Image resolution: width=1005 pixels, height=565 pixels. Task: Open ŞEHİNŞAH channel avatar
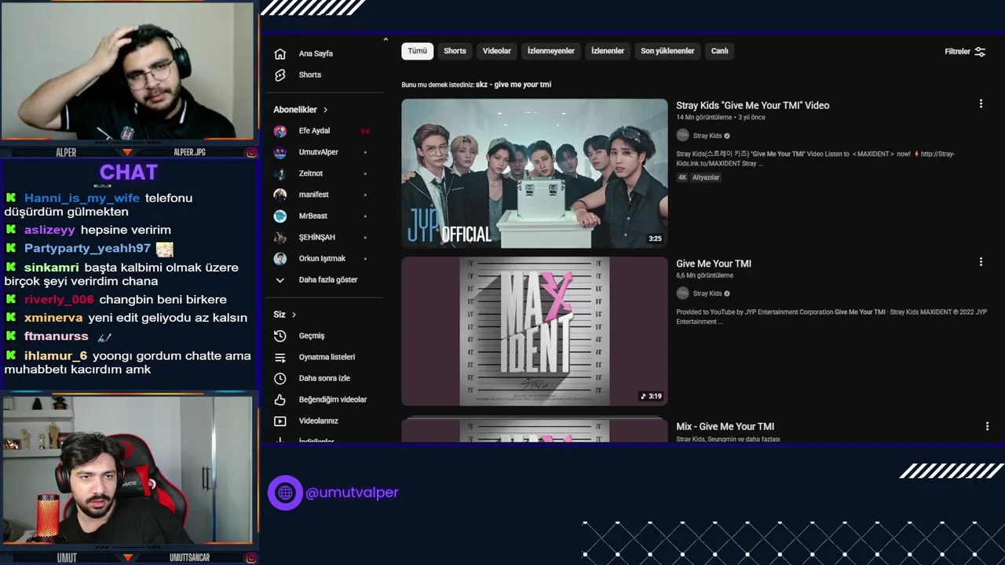(280, 237)
